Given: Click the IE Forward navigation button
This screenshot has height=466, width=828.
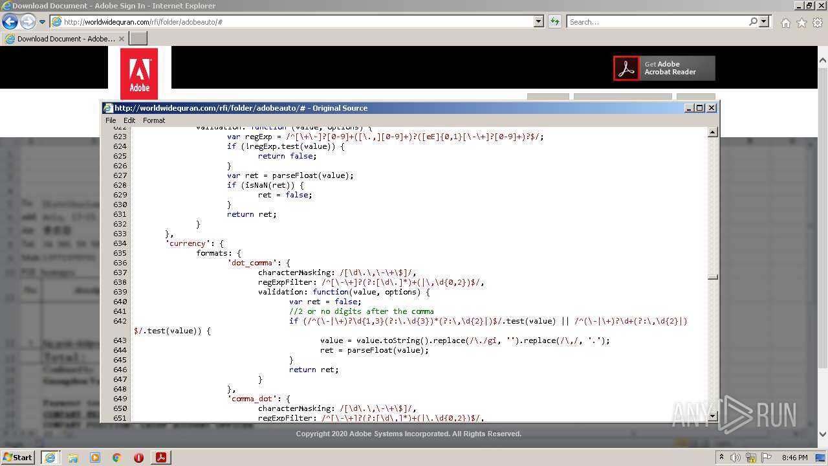Looking at the screenshot, I should 28,22.
